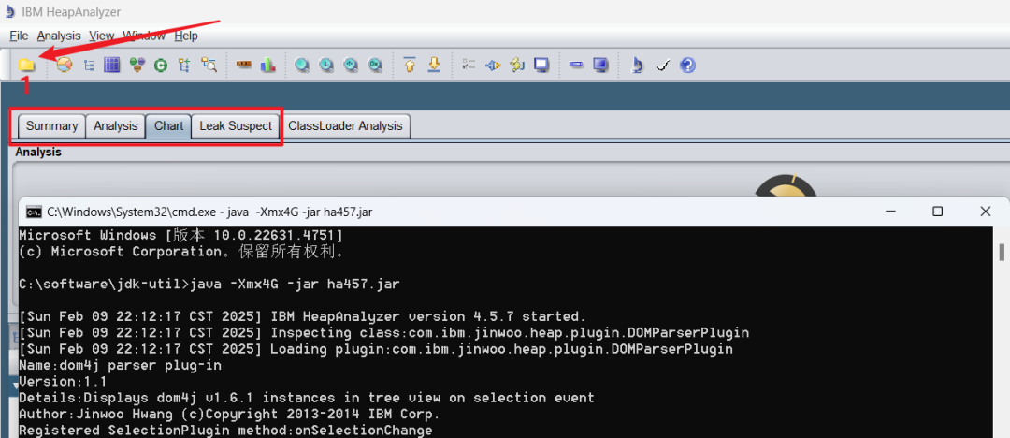The image size is (1010, 438).
Task: Click the orange down arrow toolbar icon
Action: click(x=434, y=65)
